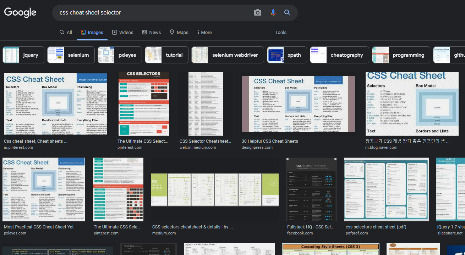Open the Maps tab
Screen dimensions: 465x255
[179, 32]
